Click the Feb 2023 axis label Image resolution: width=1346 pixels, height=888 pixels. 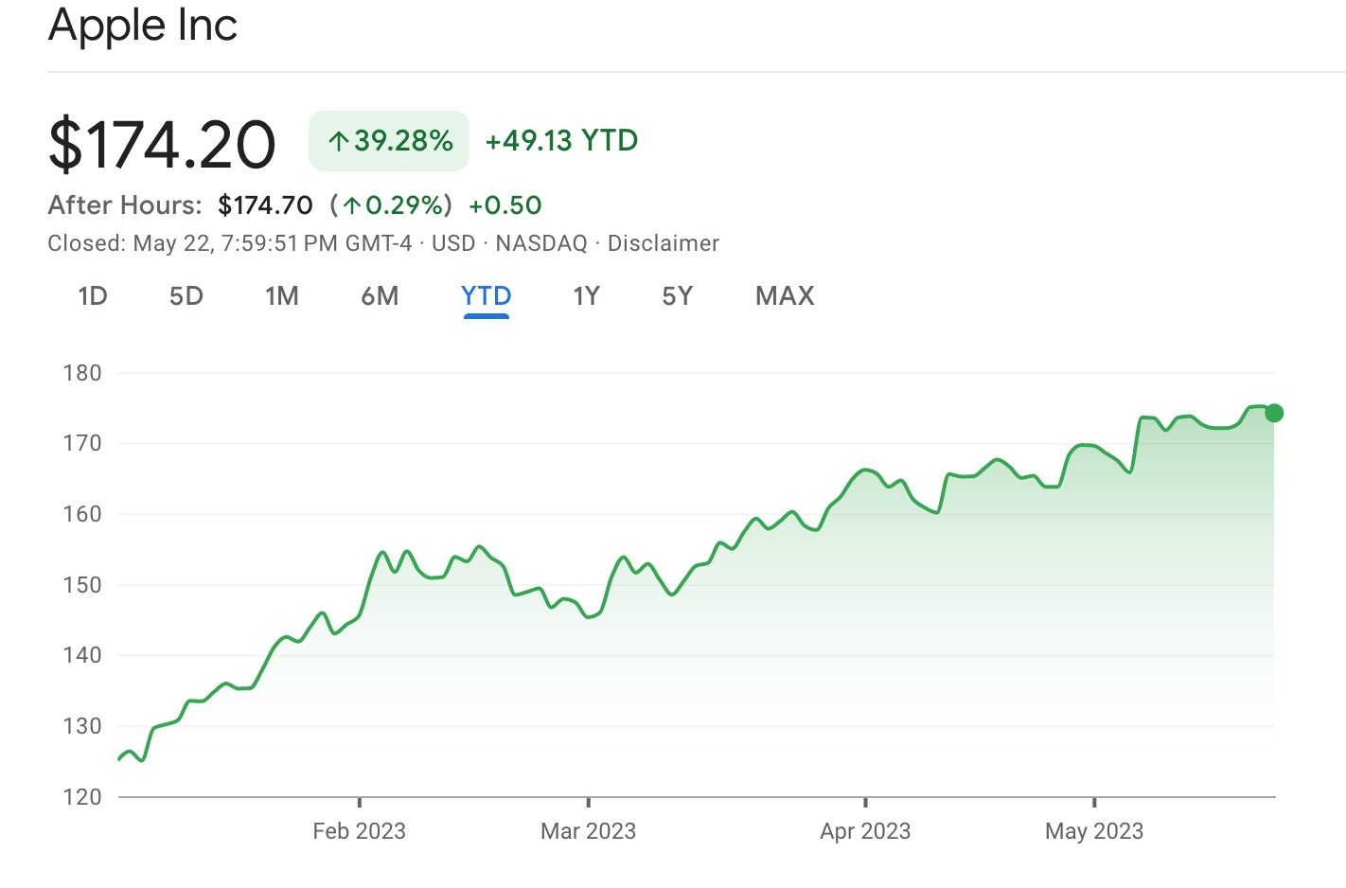click(359, 831)
